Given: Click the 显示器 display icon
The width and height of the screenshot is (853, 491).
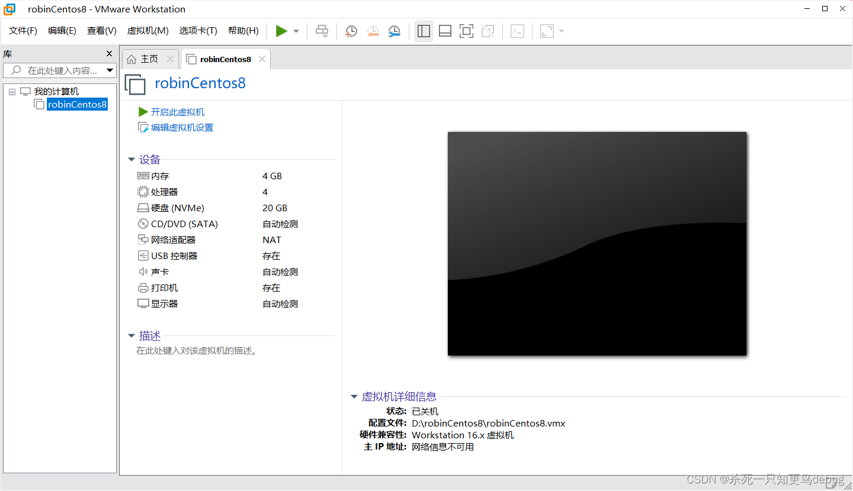Looking at the screenshot, I should (x=143, y=303).
